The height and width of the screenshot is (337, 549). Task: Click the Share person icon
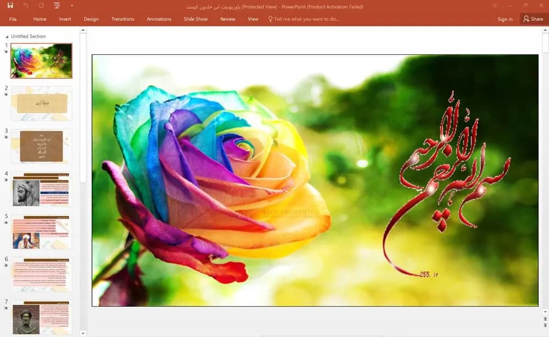click(526, 19)
